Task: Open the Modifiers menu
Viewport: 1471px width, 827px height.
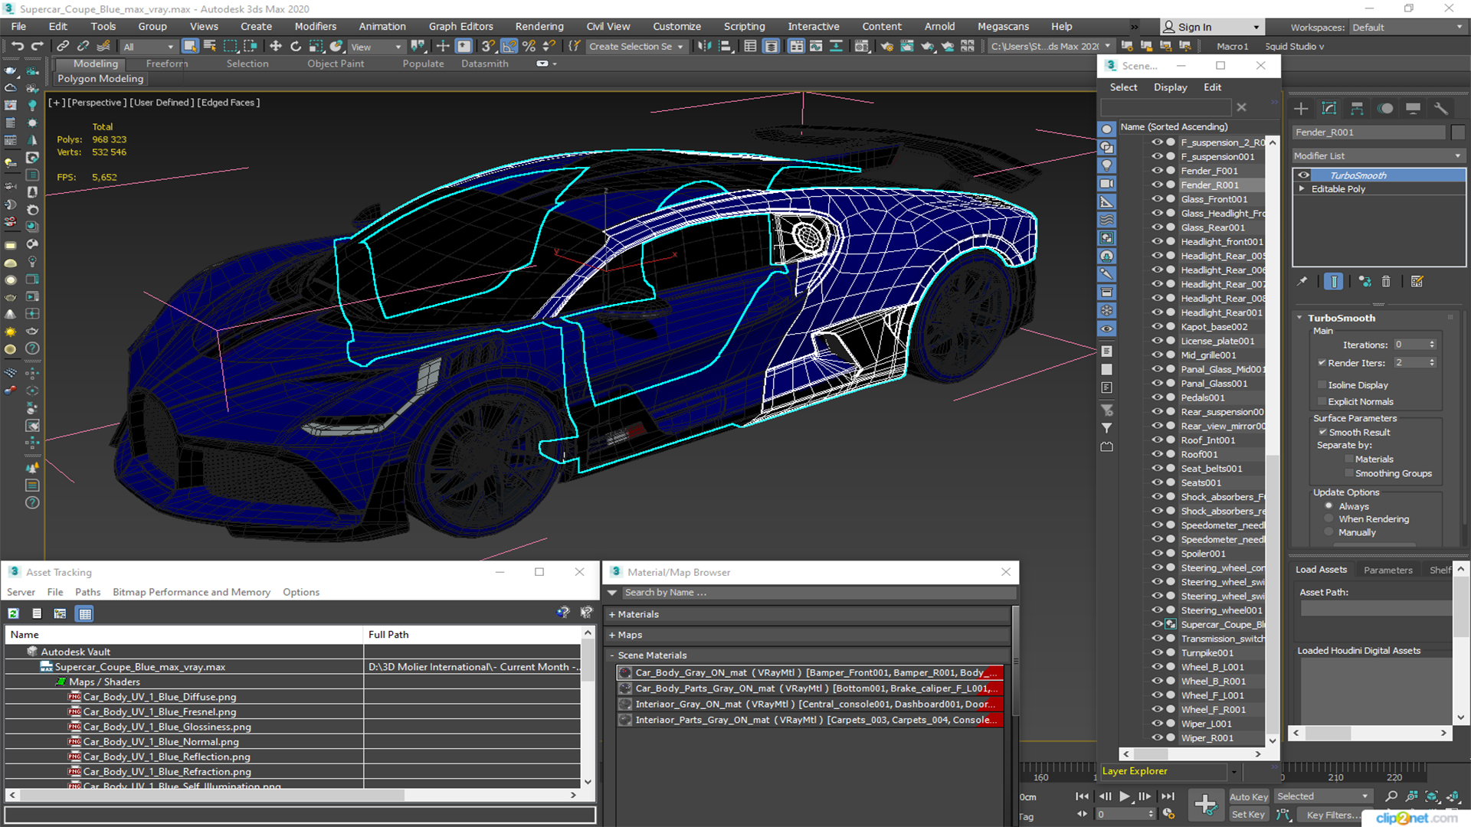Action: coord(316,26)
